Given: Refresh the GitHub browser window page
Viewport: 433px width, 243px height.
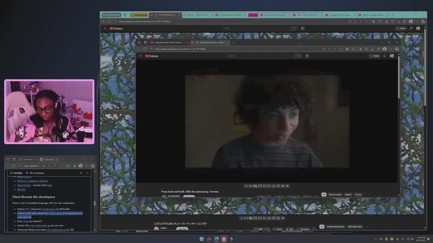Looking at the screenshot, I should 14,166.
